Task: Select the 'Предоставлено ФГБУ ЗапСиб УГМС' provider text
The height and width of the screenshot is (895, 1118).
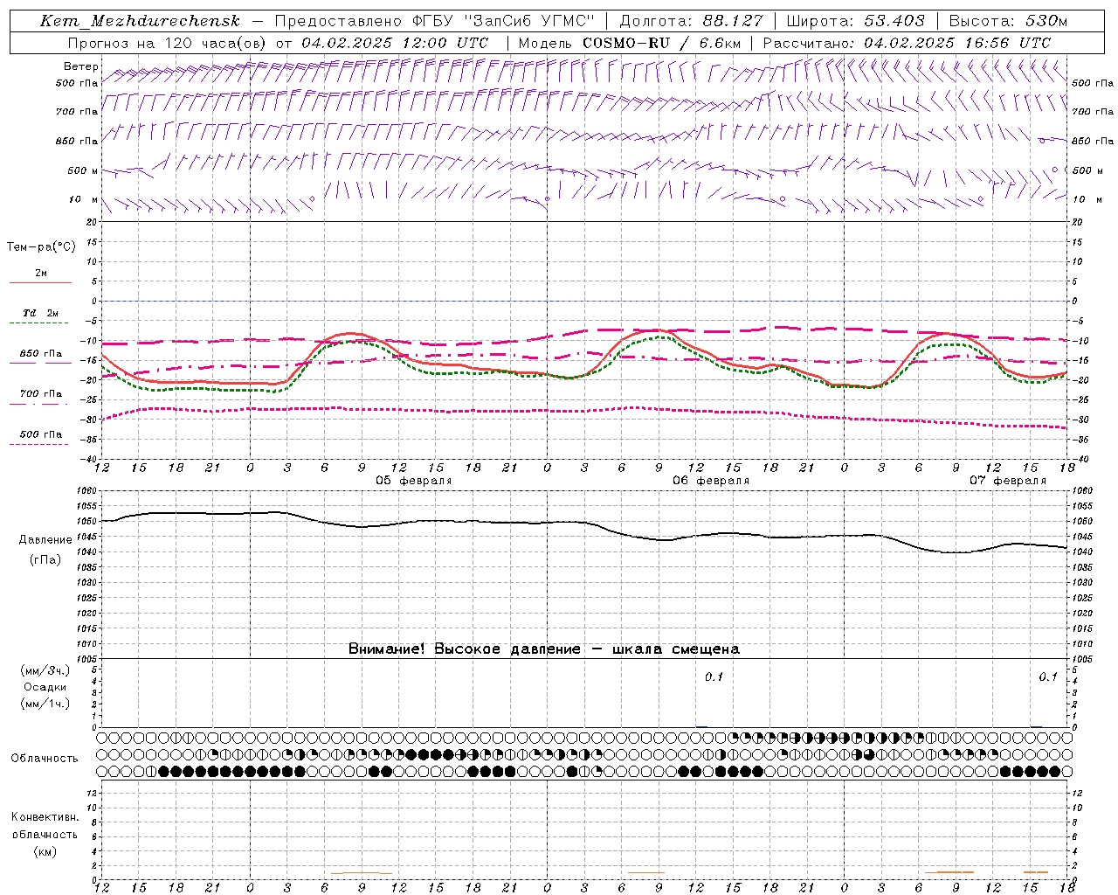Action: pos(434,21)
